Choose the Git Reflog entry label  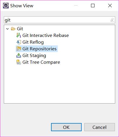click(x=33, y=42)
